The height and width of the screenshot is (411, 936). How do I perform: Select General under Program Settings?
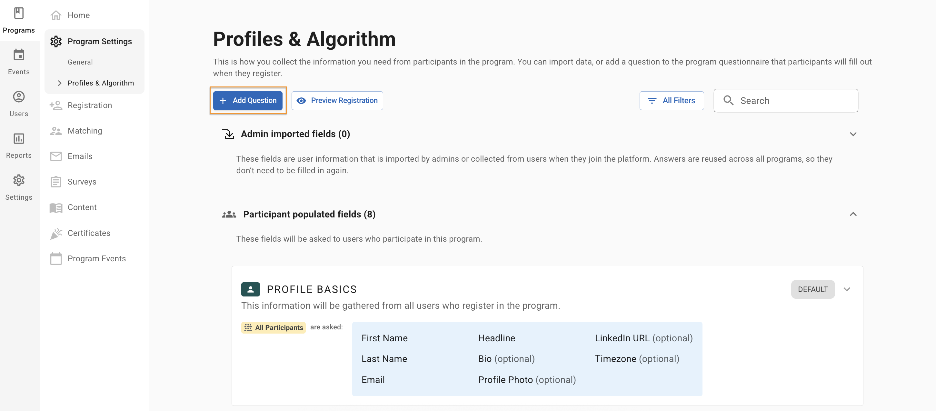80,62
